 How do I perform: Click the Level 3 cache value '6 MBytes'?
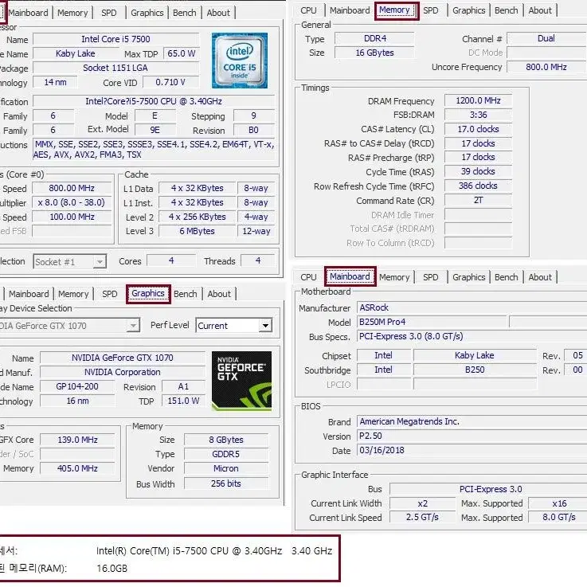pyautogui.click(x=198, y=231)
